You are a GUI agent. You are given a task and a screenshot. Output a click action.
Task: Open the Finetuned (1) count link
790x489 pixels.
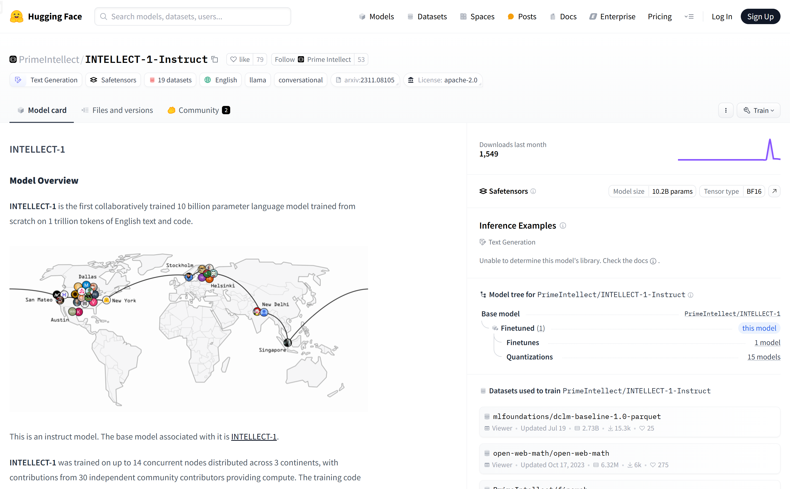click(541, 328)
